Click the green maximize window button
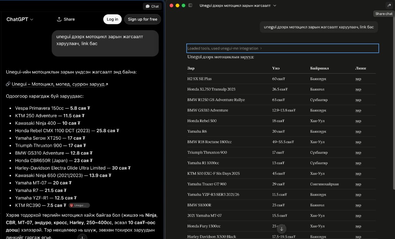Screen dimensions: 395x239 pos(183,5)
